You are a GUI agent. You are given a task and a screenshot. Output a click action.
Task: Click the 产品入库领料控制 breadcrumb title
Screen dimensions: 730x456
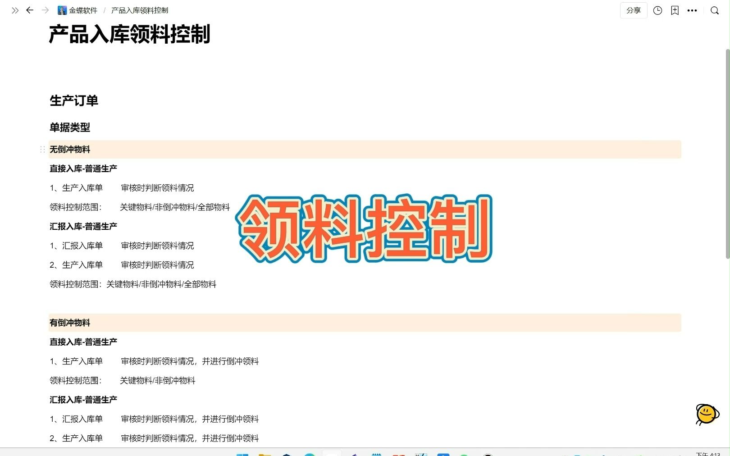pos(140,10)
